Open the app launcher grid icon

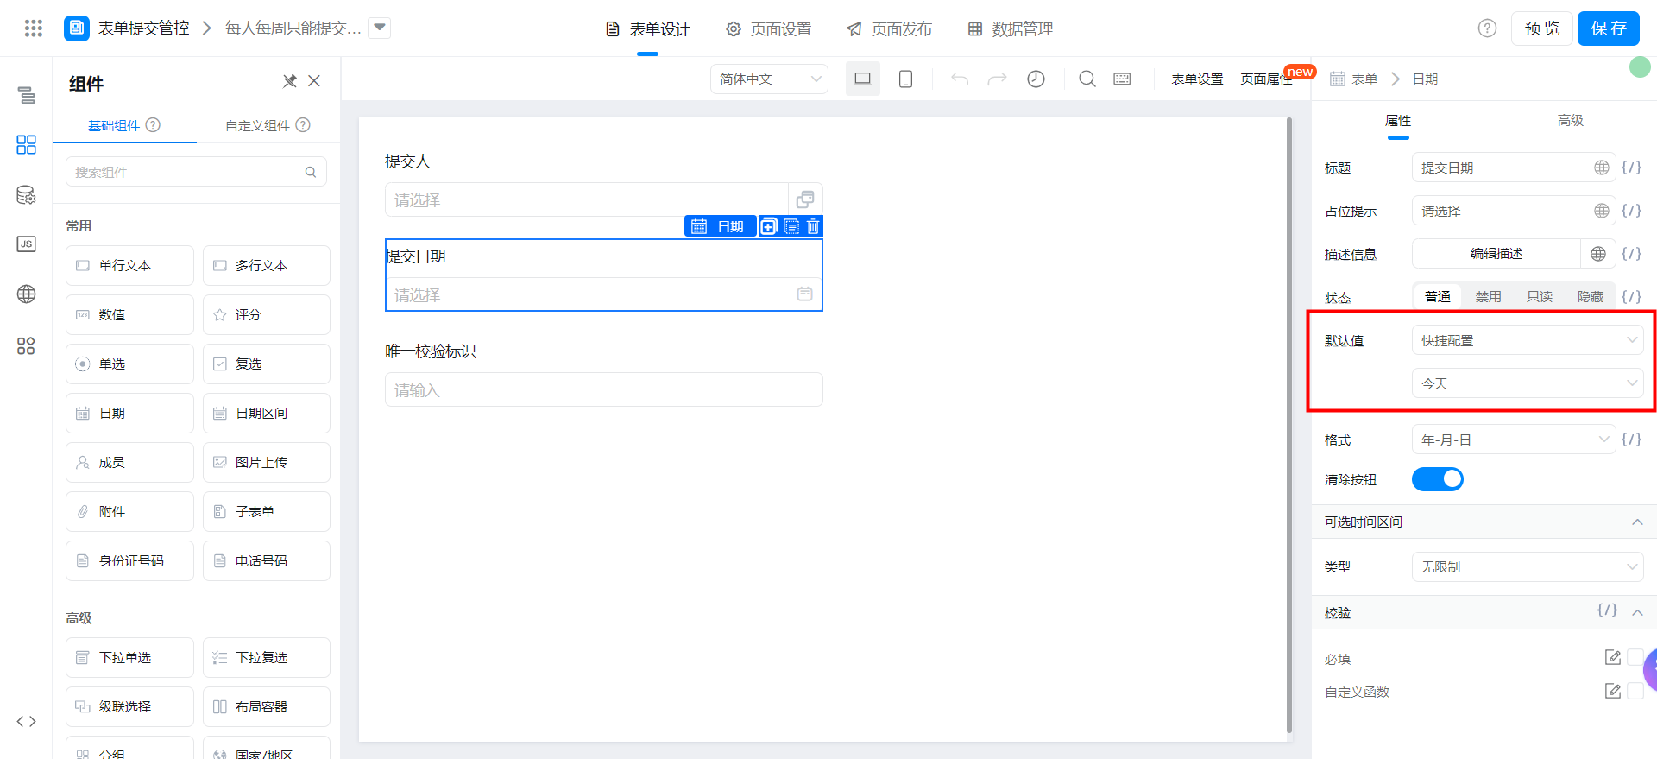point(34,28)
